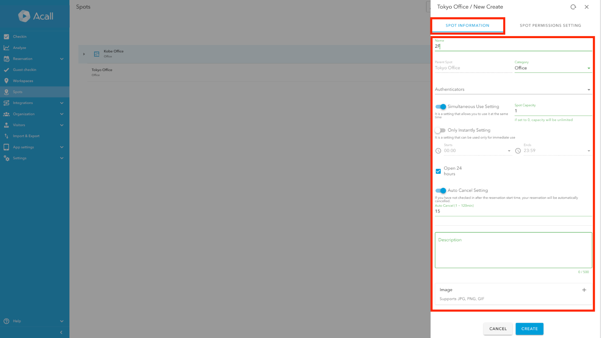Open the Authenticators dropdown

pyautogui.click(x=513, y=90)
